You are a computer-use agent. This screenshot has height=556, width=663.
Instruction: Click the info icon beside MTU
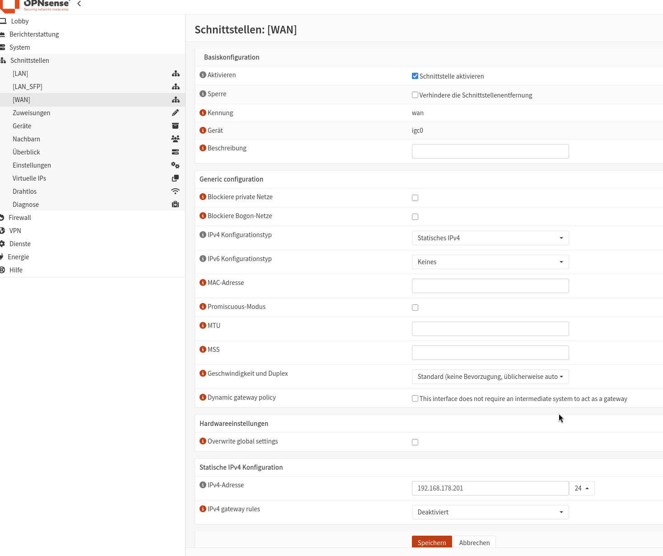coord(203,326)
